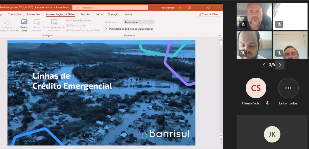Click the Ocultar Slide icon
This screenshot has width=309, height=149.
point(24,22)
